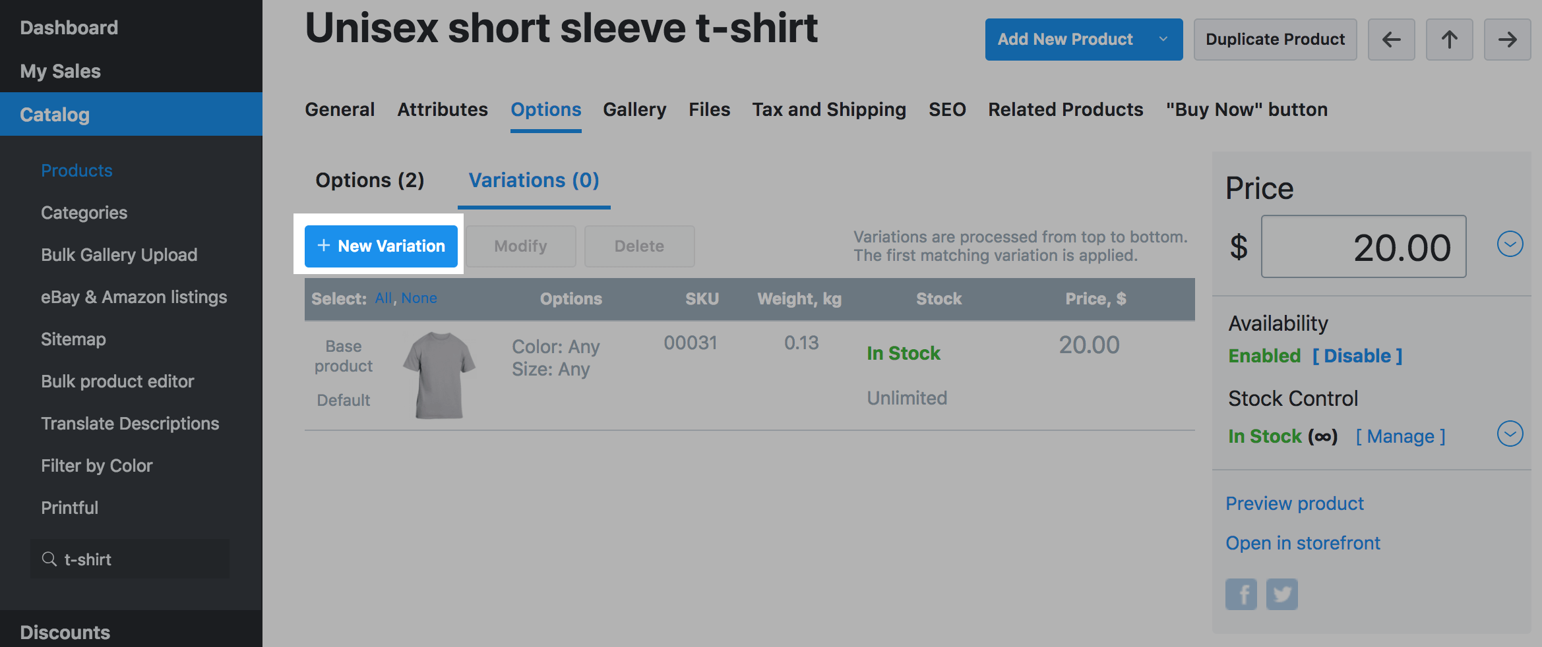1542x647 pixels.
Task: Select None variations link
Action: pos(419,298)
